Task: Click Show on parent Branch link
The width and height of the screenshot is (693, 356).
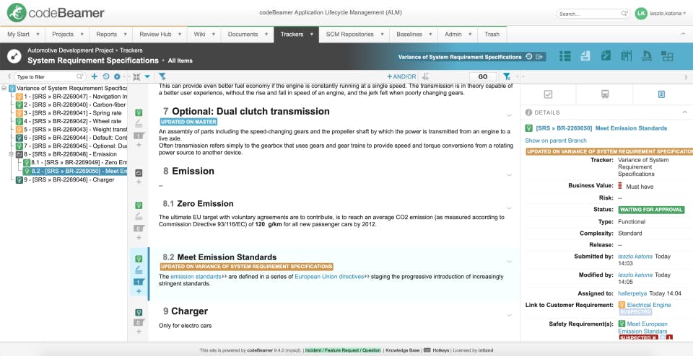Action: (556, 141)
